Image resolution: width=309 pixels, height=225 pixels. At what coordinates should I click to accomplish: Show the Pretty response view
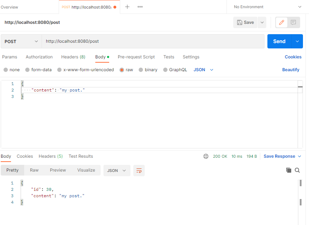12,170
